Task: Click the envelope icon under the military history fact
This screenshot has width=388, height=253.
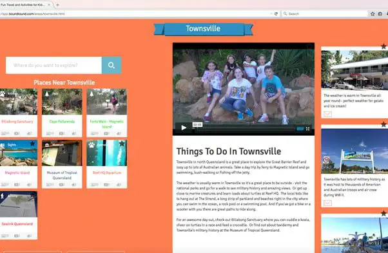Action: pos(327,203)
